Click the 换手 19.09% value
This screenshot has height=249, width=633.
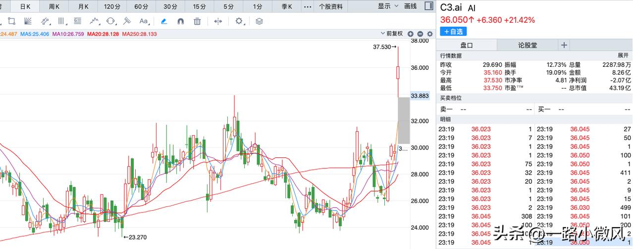point(556,72)
